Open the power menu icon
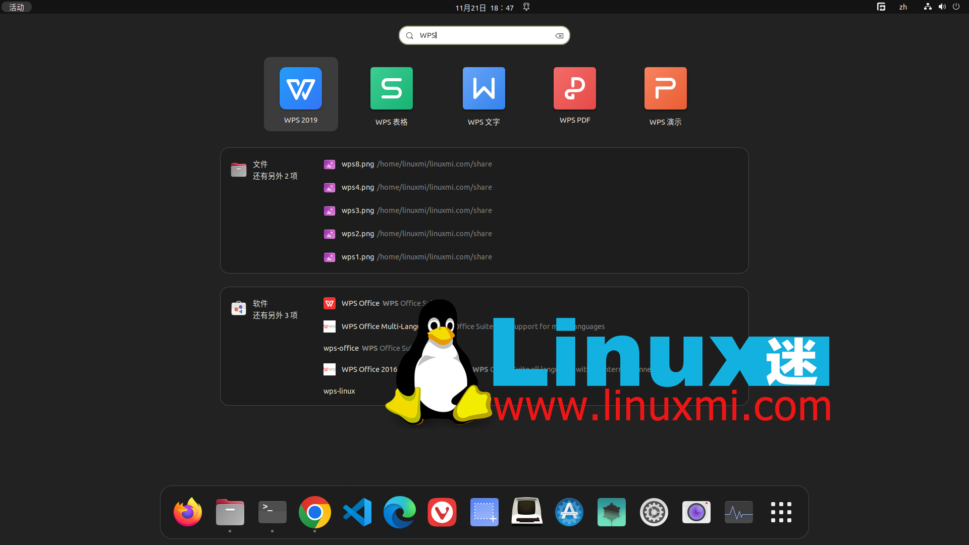The height and width of the screenshot is (545, 969). pyautogui.click(x=956, y=7)
